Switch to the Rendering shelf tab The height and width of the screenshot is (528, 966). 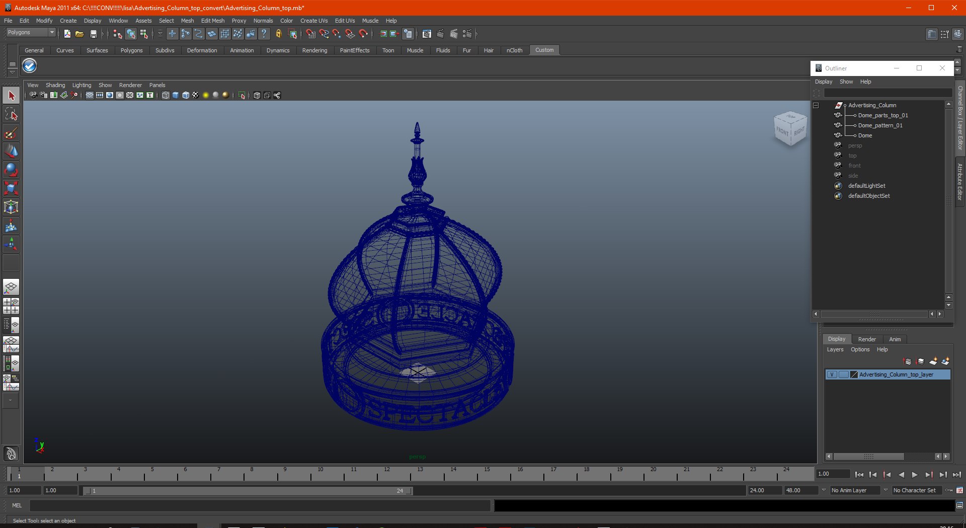(x=314, y=50)
